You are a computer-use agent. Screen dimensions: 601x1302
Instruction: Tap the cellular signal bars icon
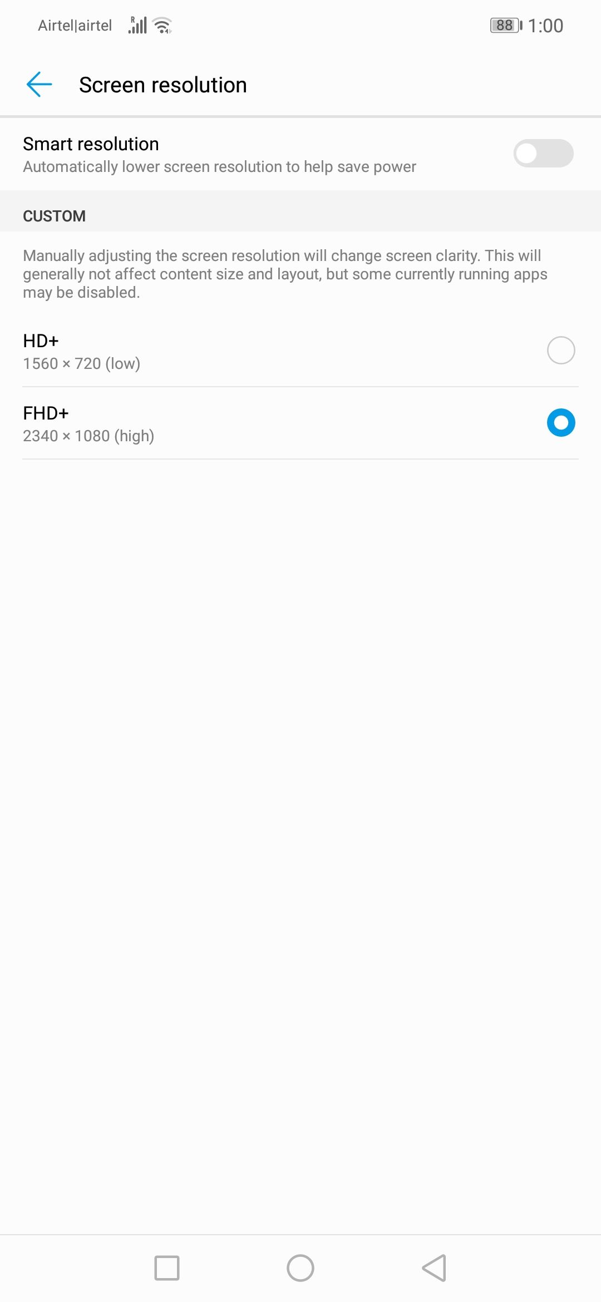(x=137, y=25)
